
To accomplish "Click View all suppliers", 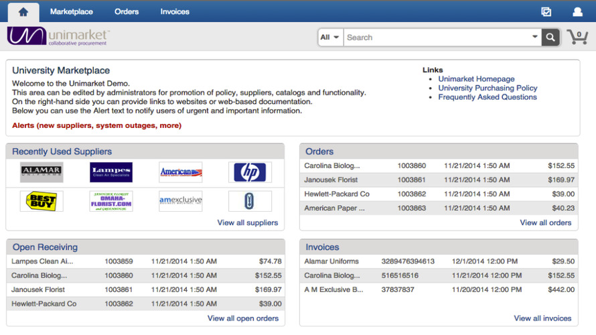I will pyautogui.click(x=248, y=223).
